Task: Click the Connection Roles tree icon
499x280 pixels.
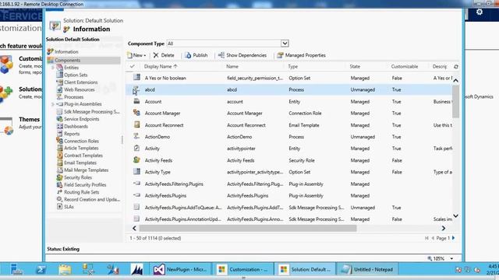Action: click(x=59, y=141)
